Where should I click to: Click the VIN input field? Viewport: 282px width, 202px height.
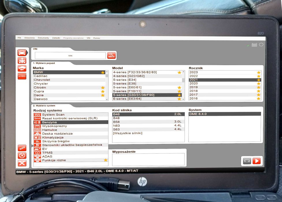(x=70, y=56)
